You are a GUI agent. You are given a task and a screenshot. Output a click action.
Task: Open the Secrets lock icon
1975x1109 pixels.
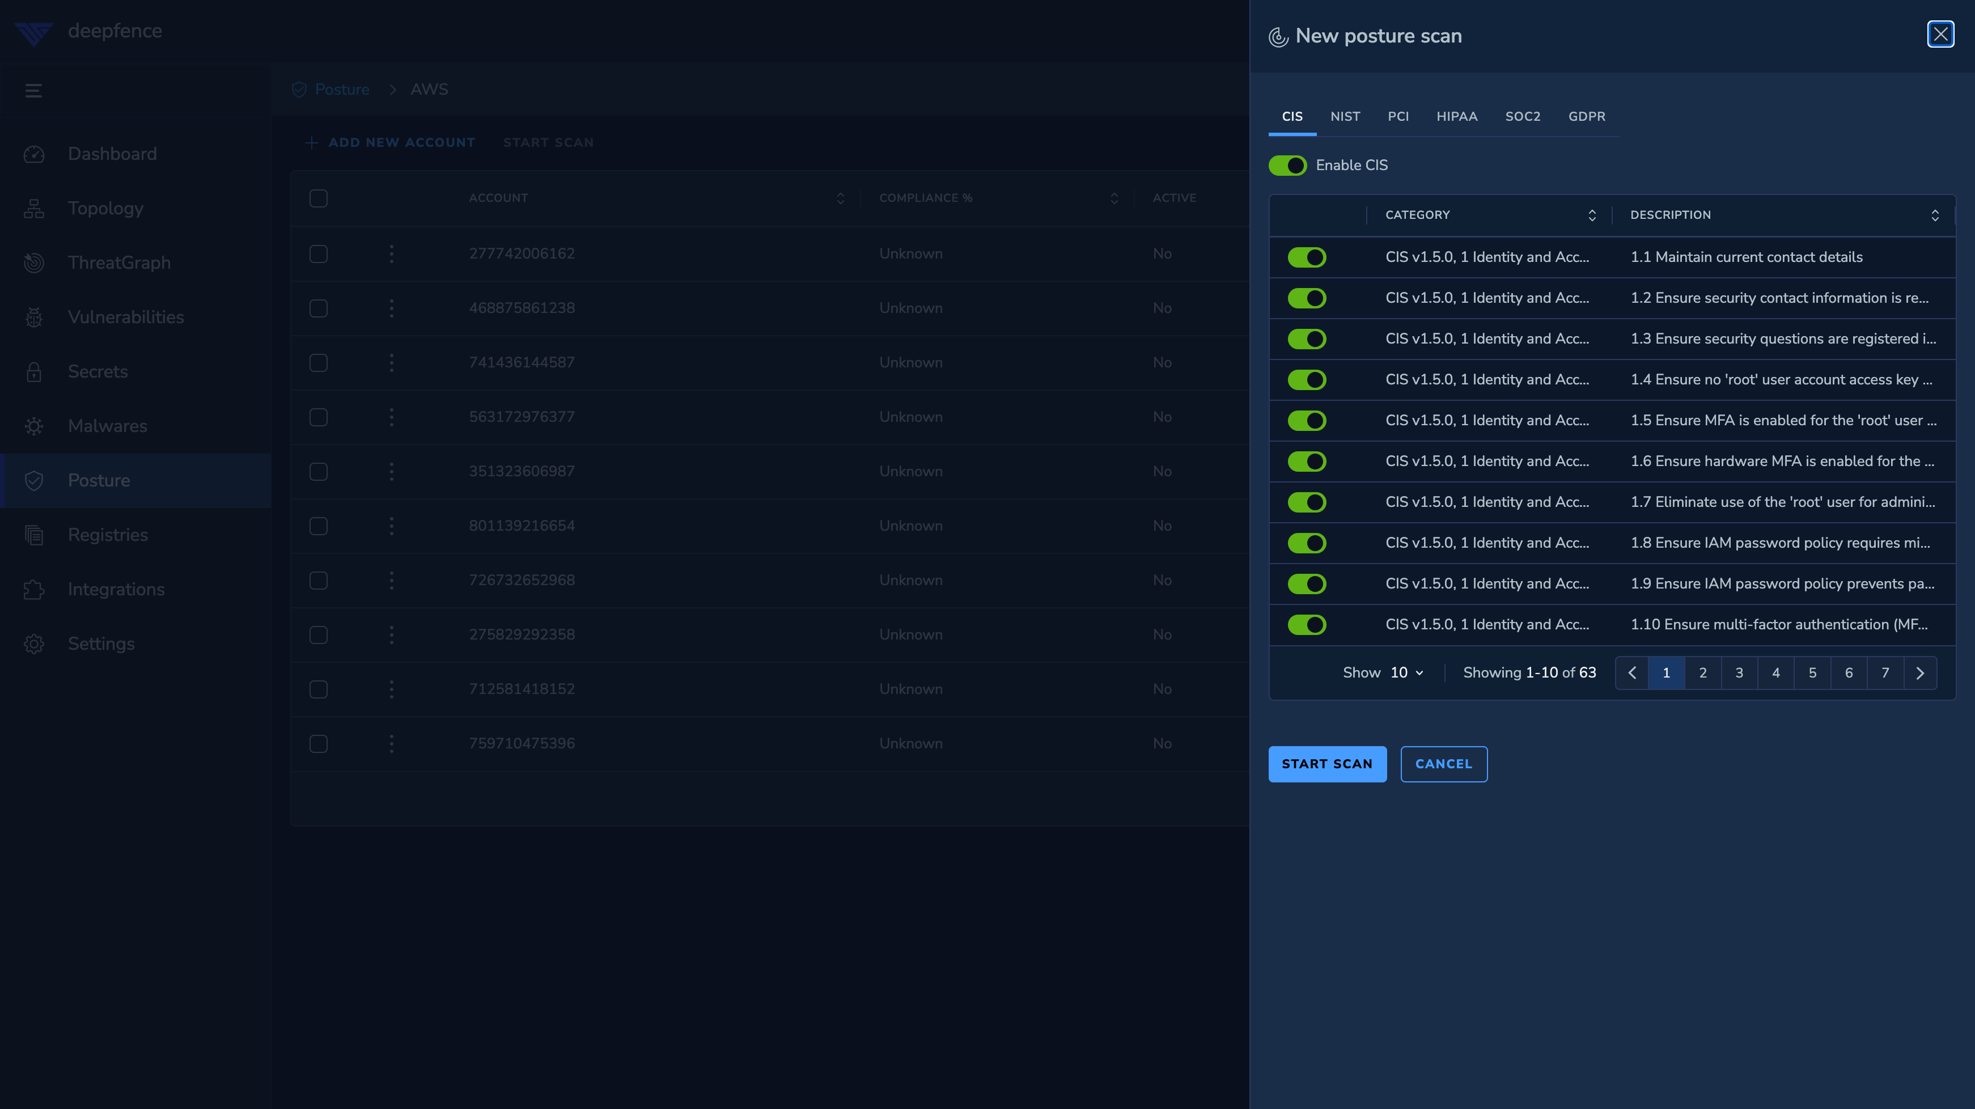(34, 372)
